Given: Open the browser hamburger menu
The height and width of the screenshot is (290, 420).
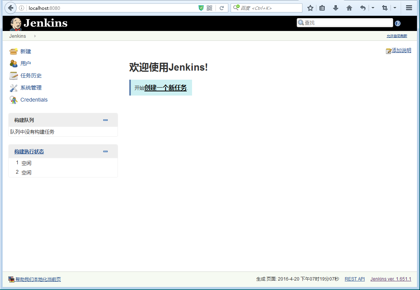Looking at the screenshot, I should coord(409,8).
